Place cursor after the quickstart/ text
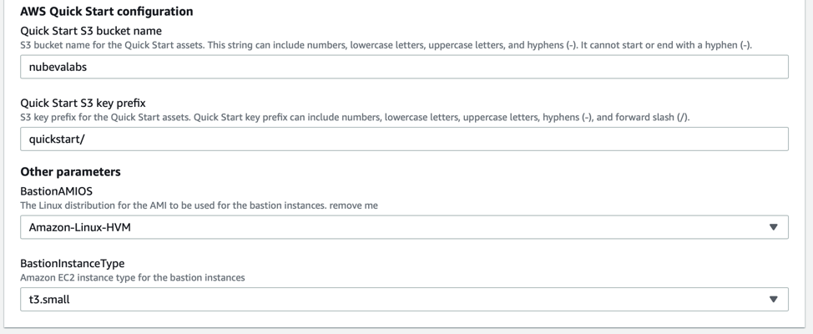 click(x=84, y=139)
